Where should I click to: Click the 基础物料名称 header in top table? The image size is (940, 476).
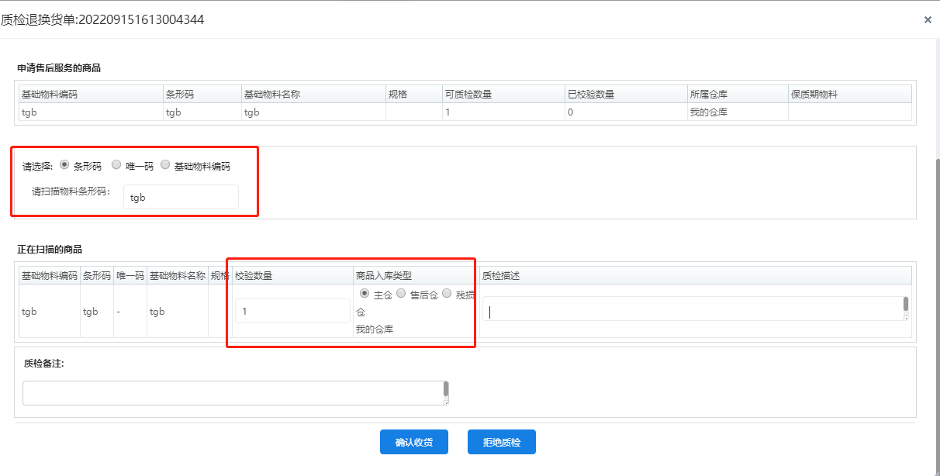pyautogui.click(x=313, y=94)
